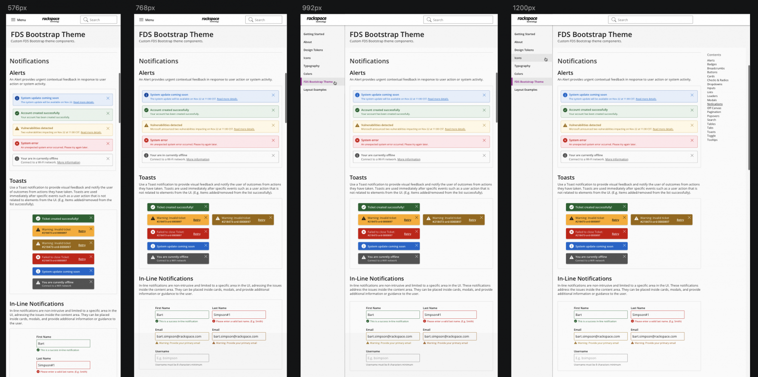Jump to 'Checks & Radios' in the Contents list
The height and width of the screenshot is (377, 758).
pos(718,80)
